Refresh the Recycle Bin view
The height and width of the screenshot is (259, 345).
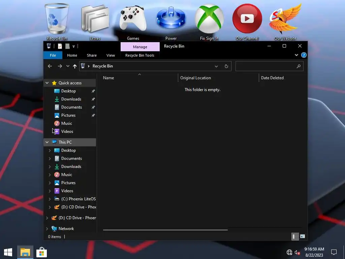(x=226, y=66)
